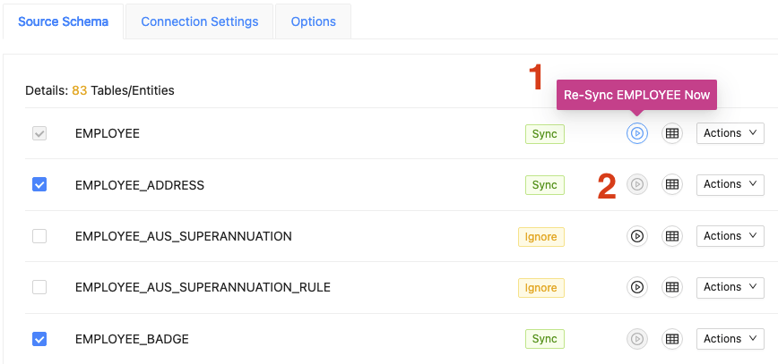The width and height of the screenshot is (778, 364).
Task: View table columns icon for EMPLOYEE_BADGE
Action: click(x=672, y=339)
